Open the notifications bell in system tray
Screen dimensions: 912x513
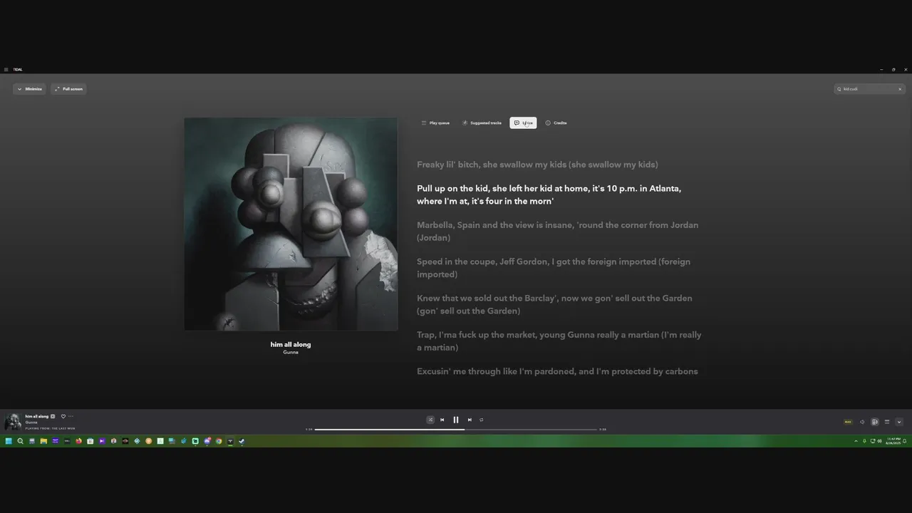pyautogui.click(x=904, y=441)
